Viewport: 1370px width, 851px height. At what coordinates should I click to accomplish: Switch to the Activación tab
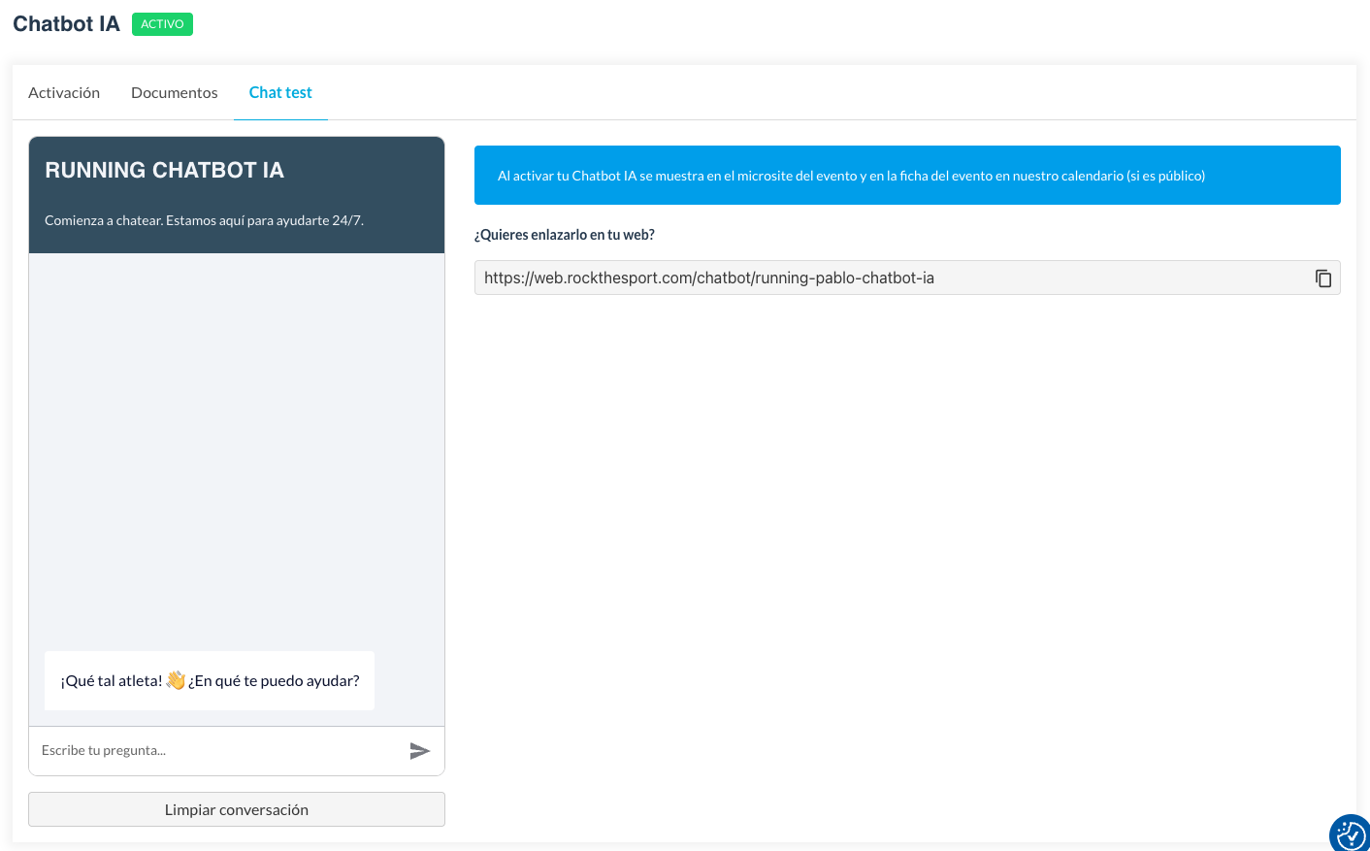64,92
